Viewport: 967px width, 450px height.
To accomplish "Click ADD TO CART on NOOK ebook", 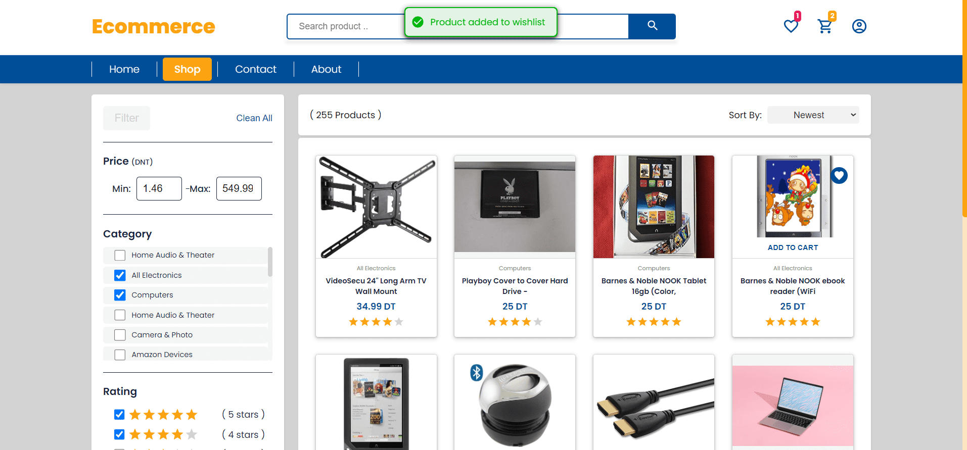I will [793, 247].
